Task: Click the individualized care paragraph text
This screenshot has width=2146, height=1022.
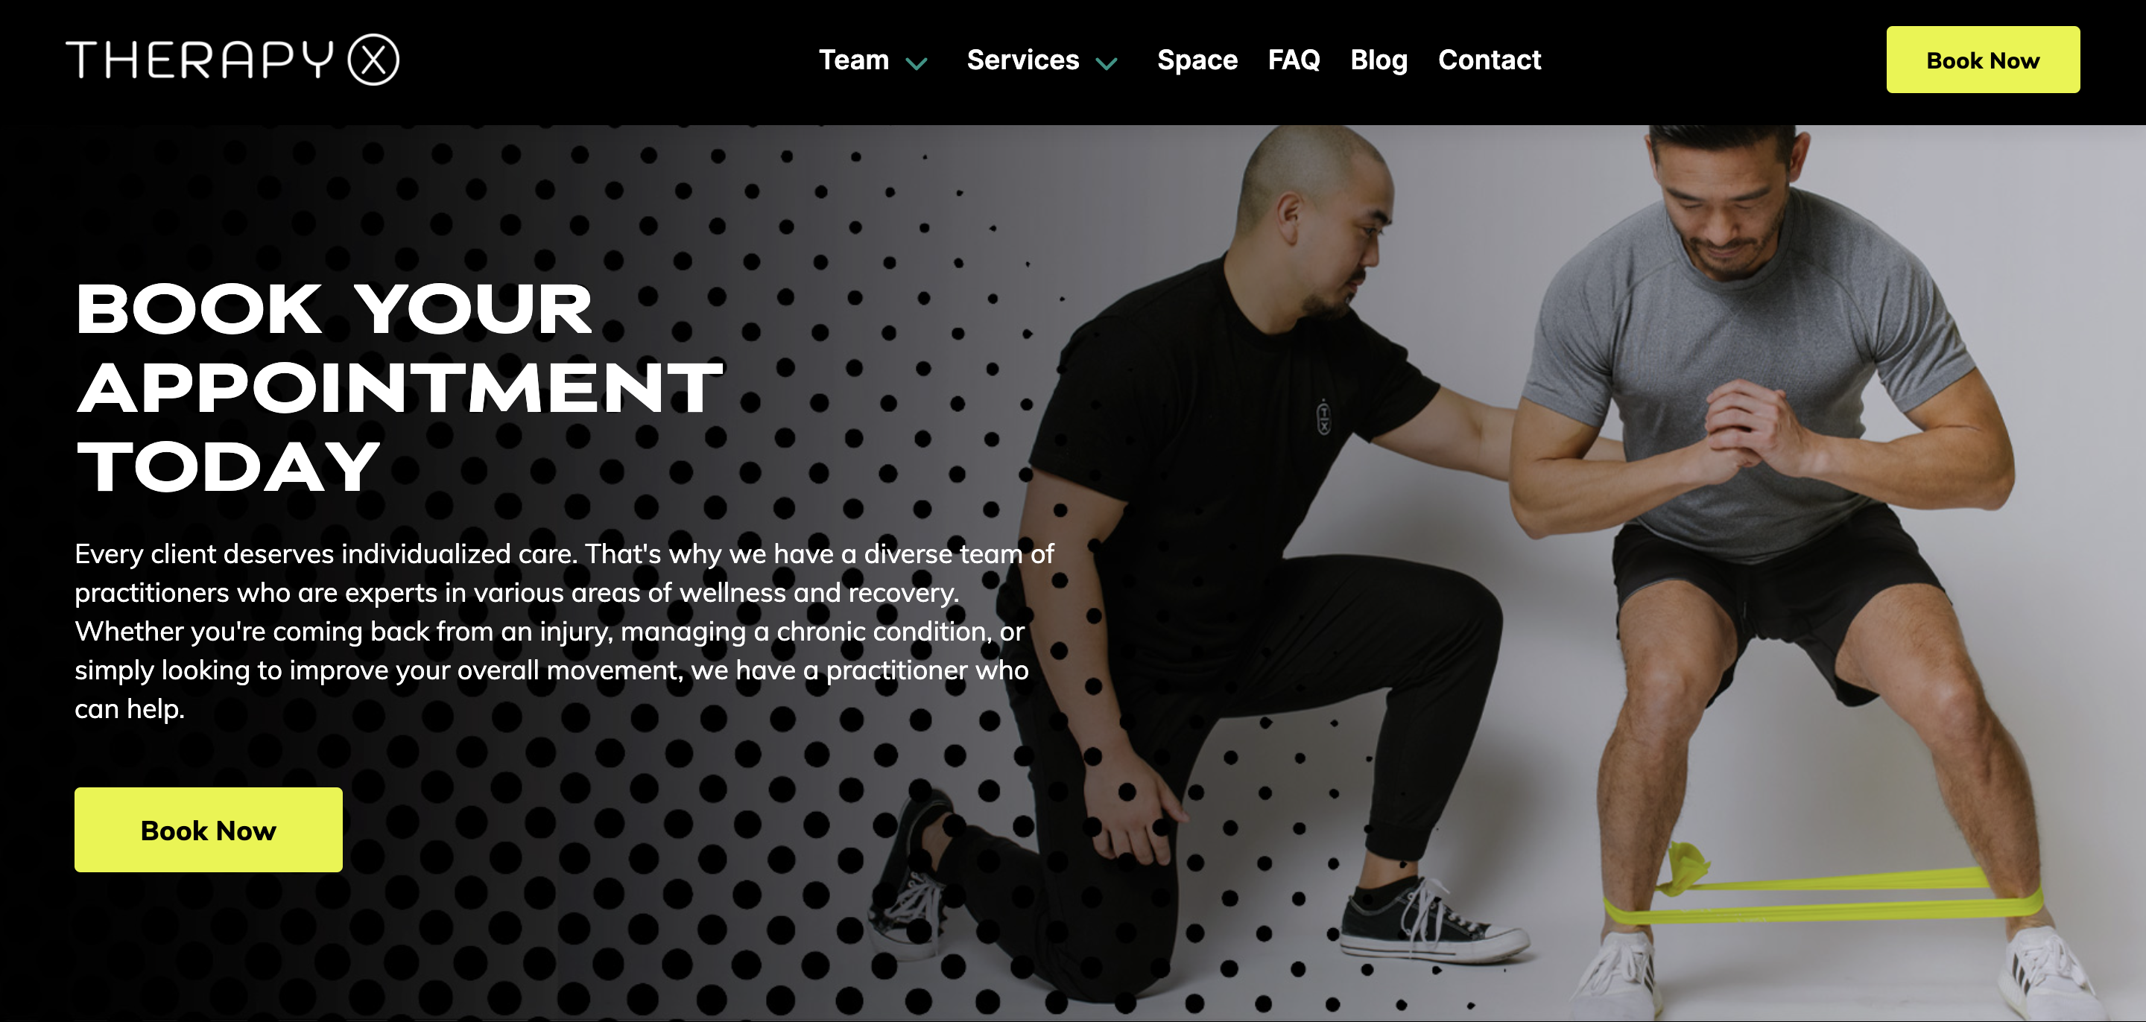Action: [x=564, y=630]
